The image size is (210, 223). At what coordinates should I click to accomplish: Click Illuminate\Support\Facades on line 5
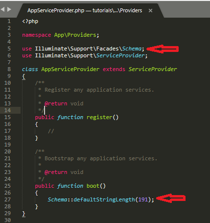77,49
